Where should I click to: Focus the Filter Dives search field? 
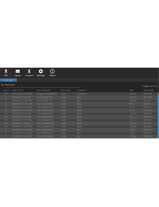point(43,85)
